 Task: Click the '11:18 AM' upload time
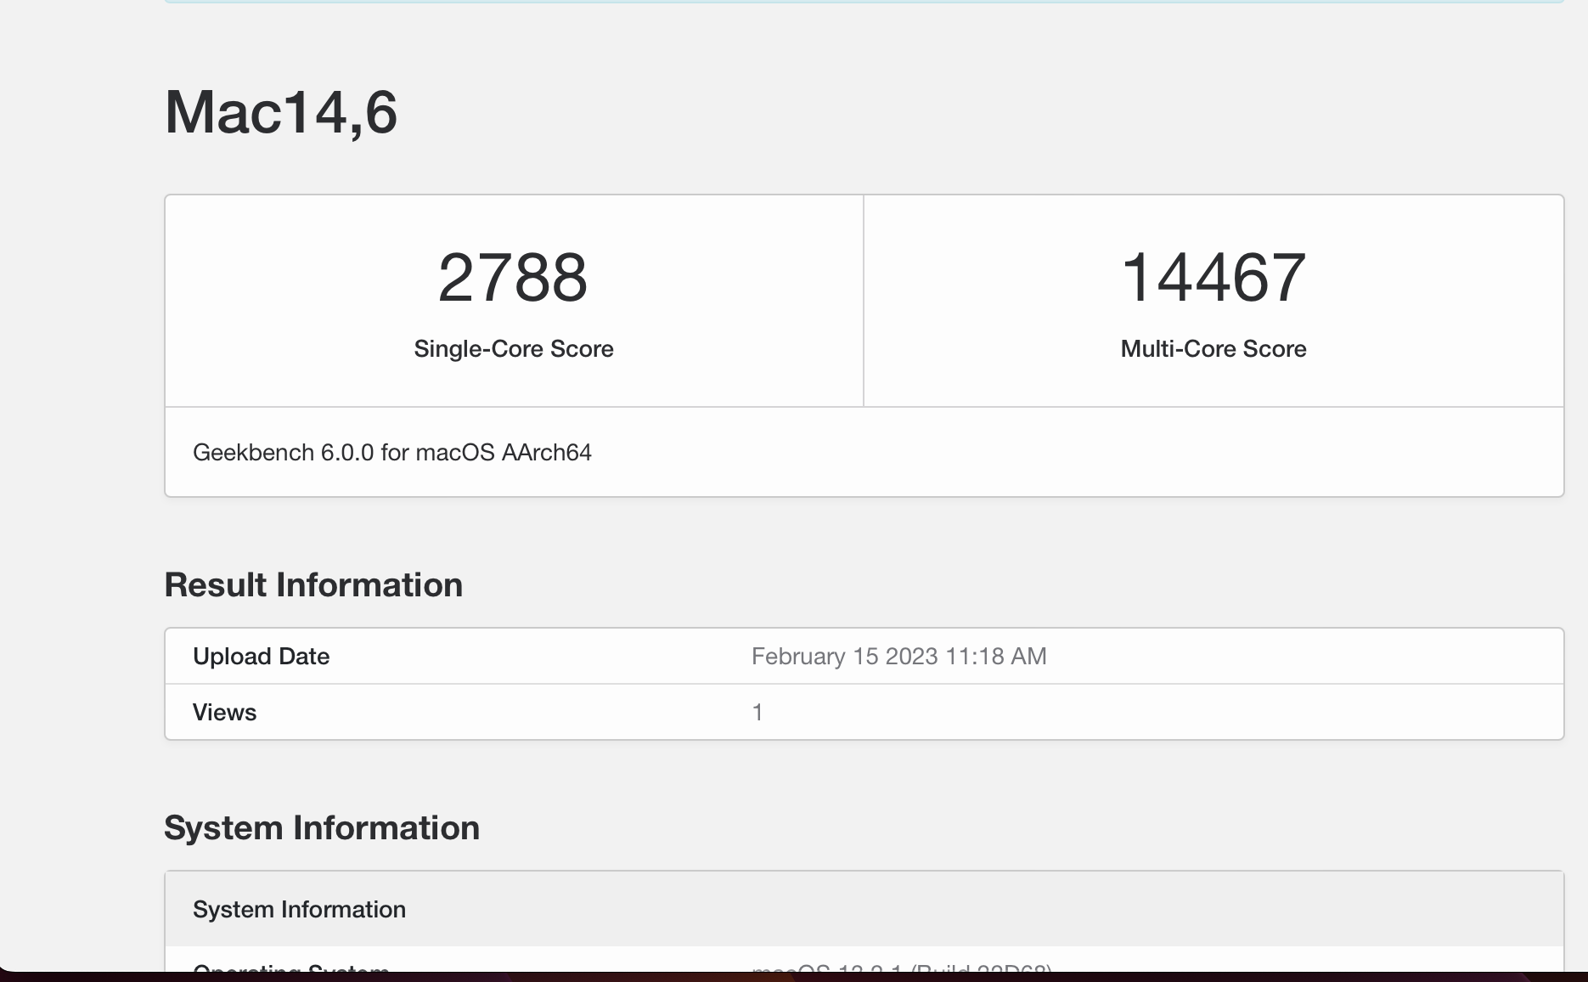[995, 657]
